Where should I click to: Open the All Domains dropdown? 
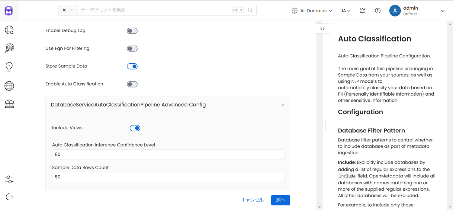[312, 11]
